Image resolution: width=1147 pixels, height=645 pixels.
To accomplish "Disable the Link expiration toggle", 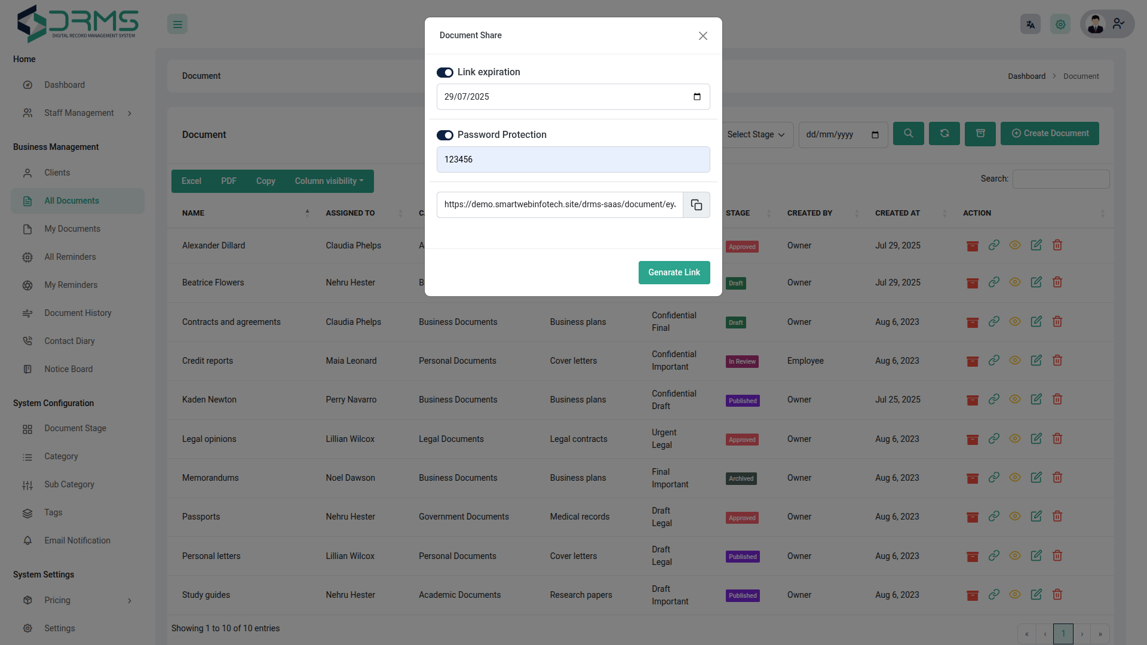I will coord(445,73).
